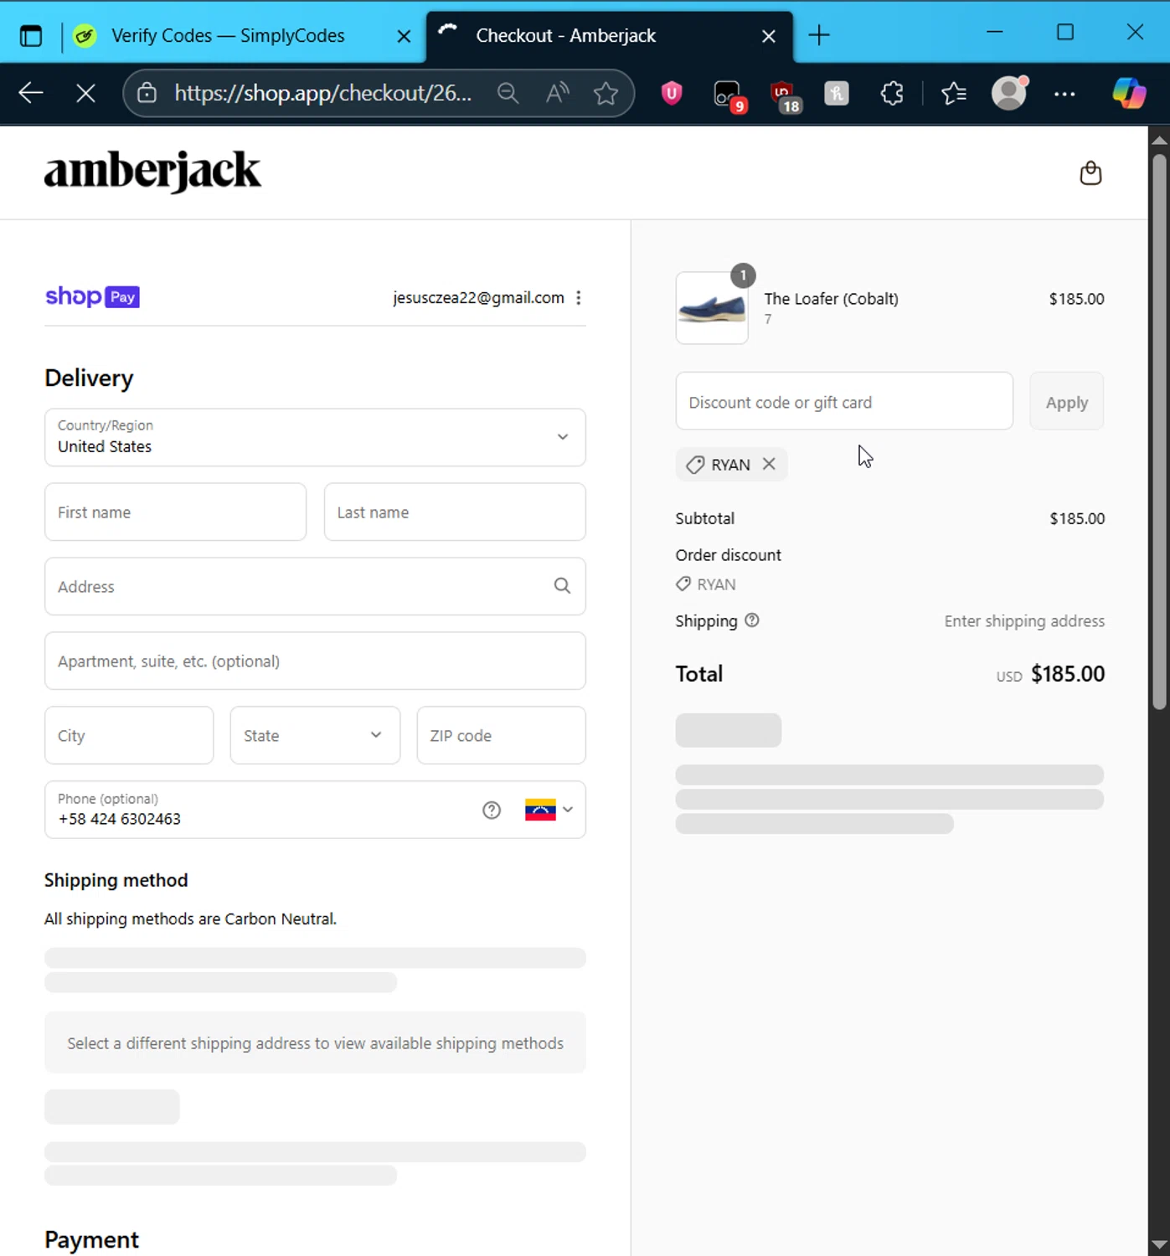1170x1256 pixels.
Task: Click 'Enter shipping address' text
Action: point(1024,621)
